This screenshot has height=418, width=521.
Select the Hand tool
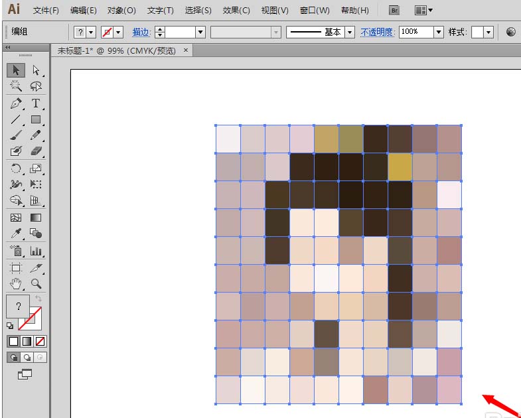click(16, 283)
